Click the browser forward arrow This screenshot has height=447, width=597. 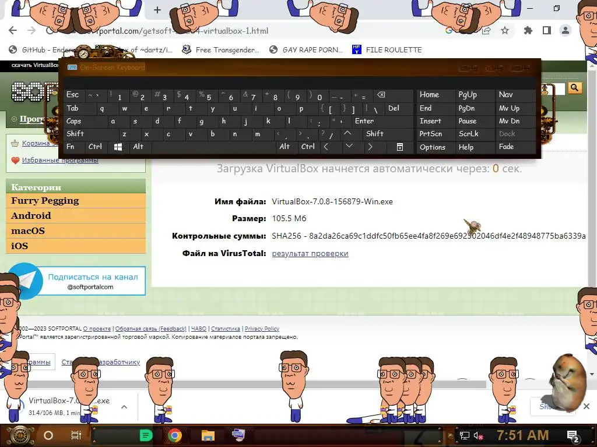31,30
